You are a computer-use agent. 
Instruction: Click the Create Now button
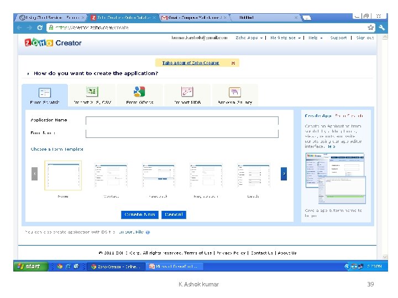pos(140,215)
